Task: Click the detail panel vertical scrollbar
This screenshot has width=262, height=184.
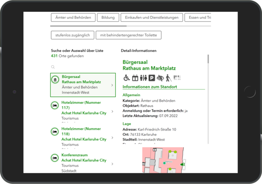Action: click(x=208, y=59)
